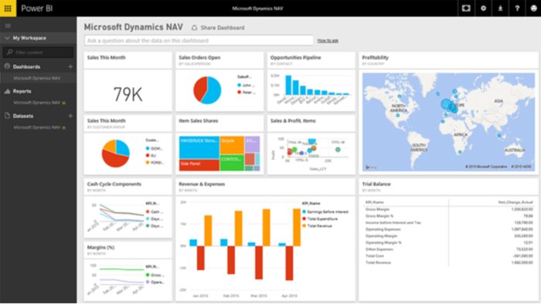
Task: Click the Power BI logo text
Action: coord(36,8)
